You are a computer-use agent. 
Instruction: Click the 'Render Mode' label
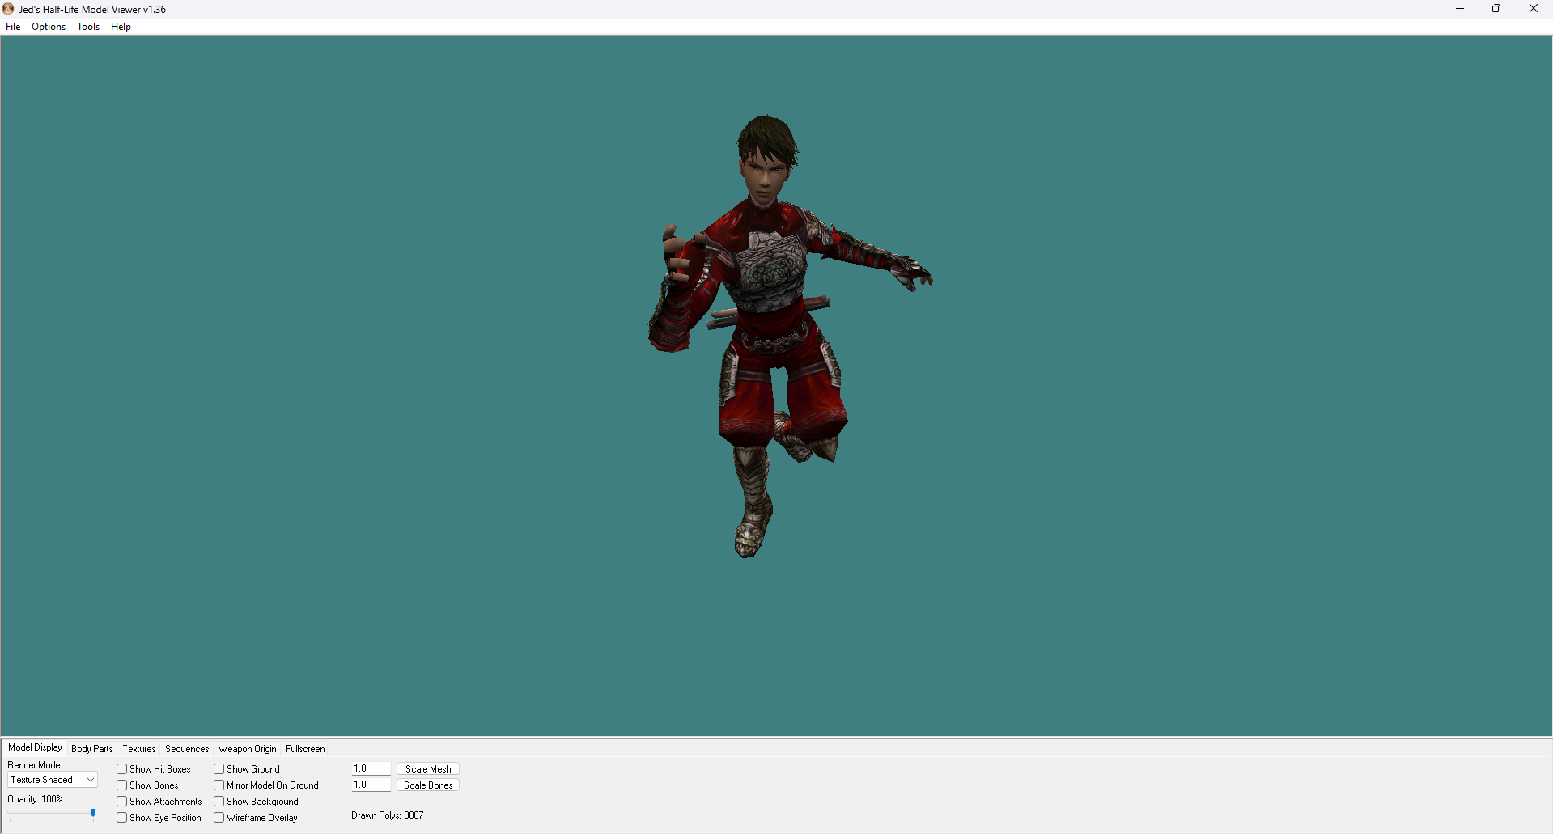(34, 765)
